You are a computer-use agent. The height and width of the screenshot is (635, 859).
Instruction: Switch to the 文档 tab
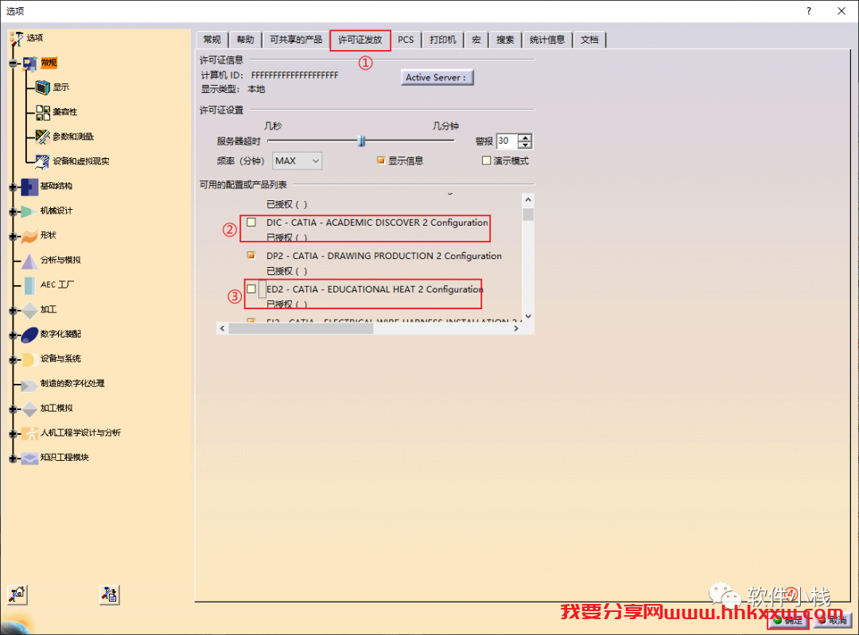coord(589,40)
